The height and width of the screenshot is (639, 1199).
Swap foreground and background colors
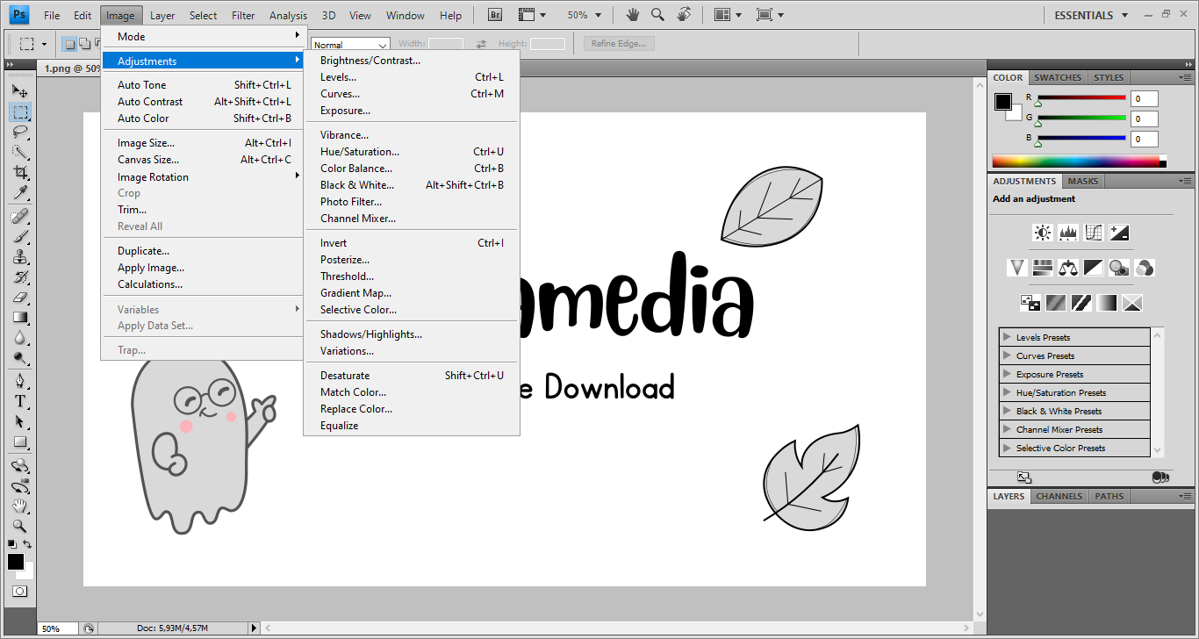pos(28,544)
